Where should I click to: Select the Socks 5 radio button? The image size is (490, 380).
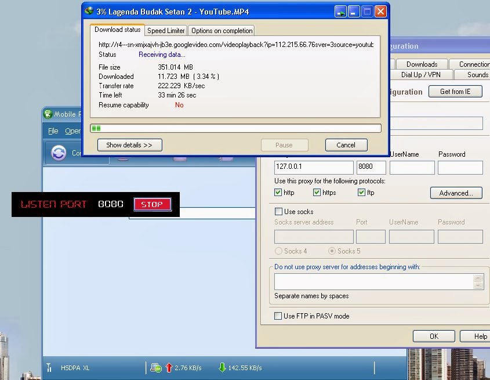[x=332, y=251]
